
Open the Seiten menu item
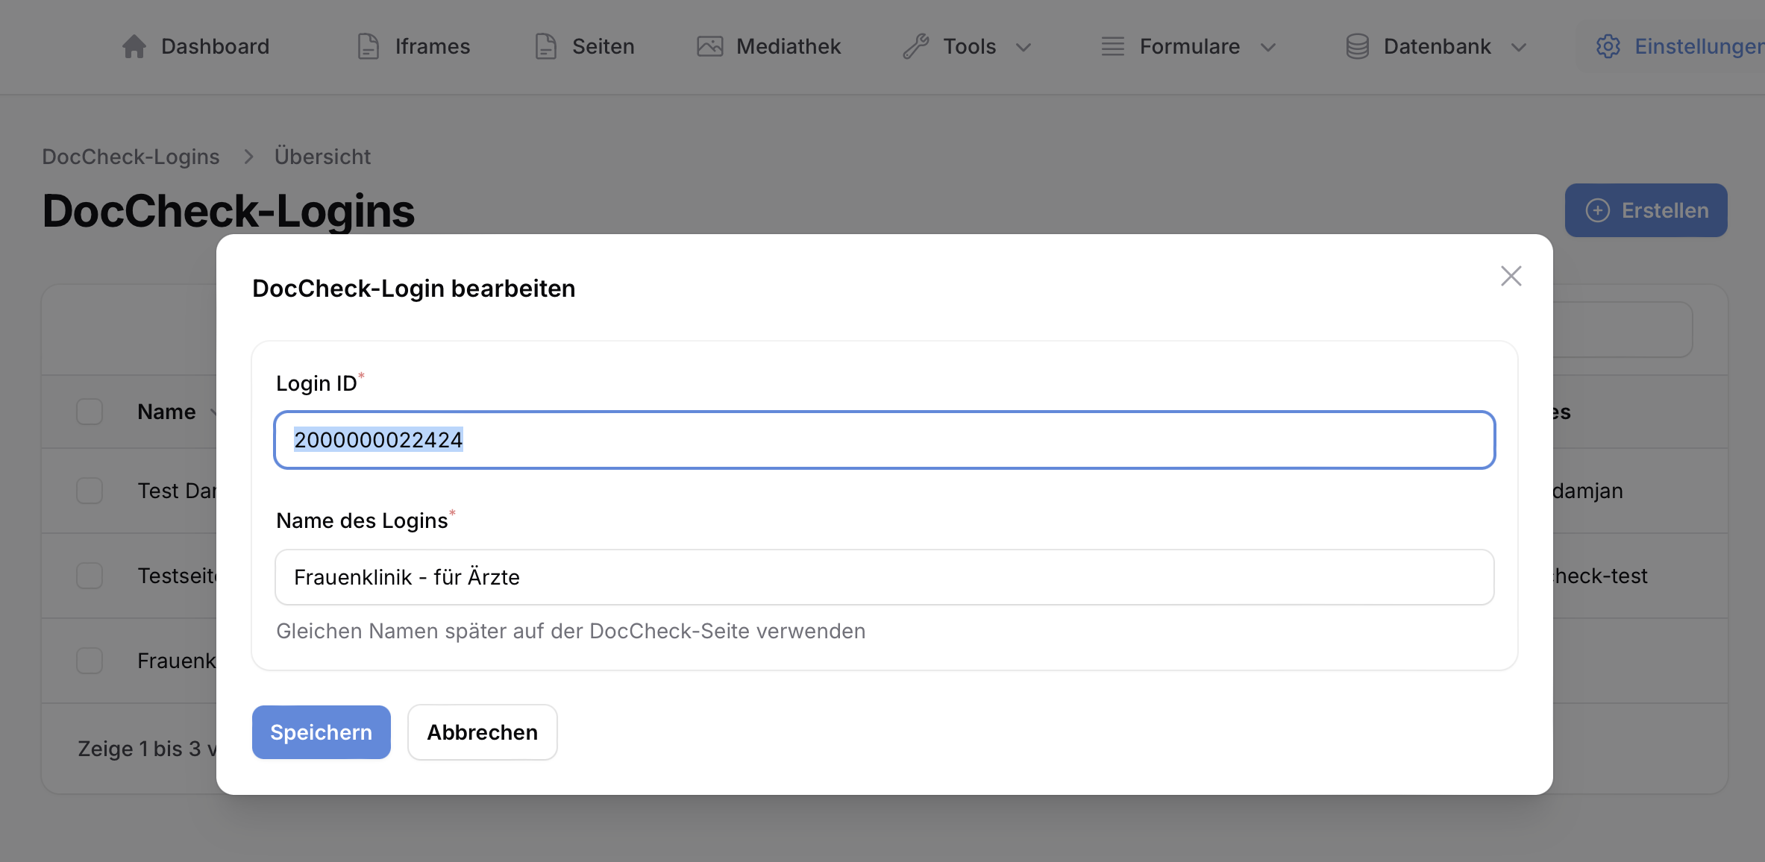coord(585,46)
